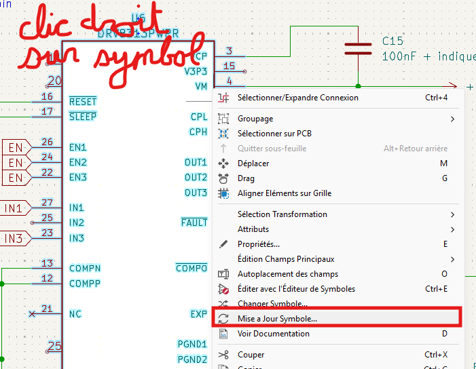Click the IN2 pin label

coord(77,223)
